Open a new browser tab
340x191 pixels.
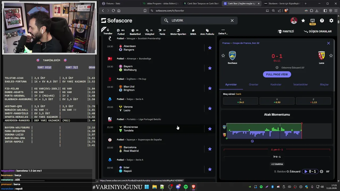(305, 3)
